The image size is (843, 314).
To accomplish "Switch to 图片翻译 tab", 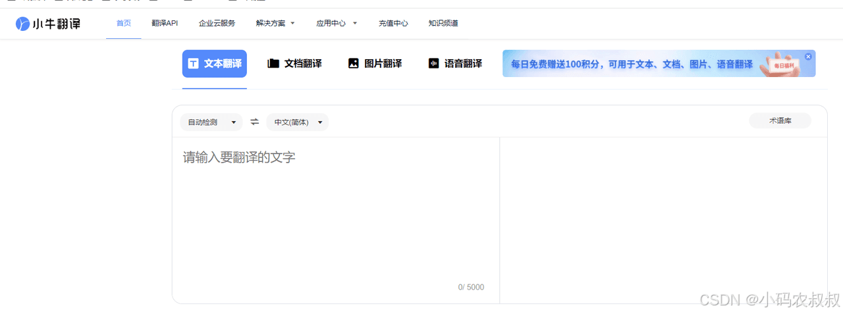I will [375, 64].
